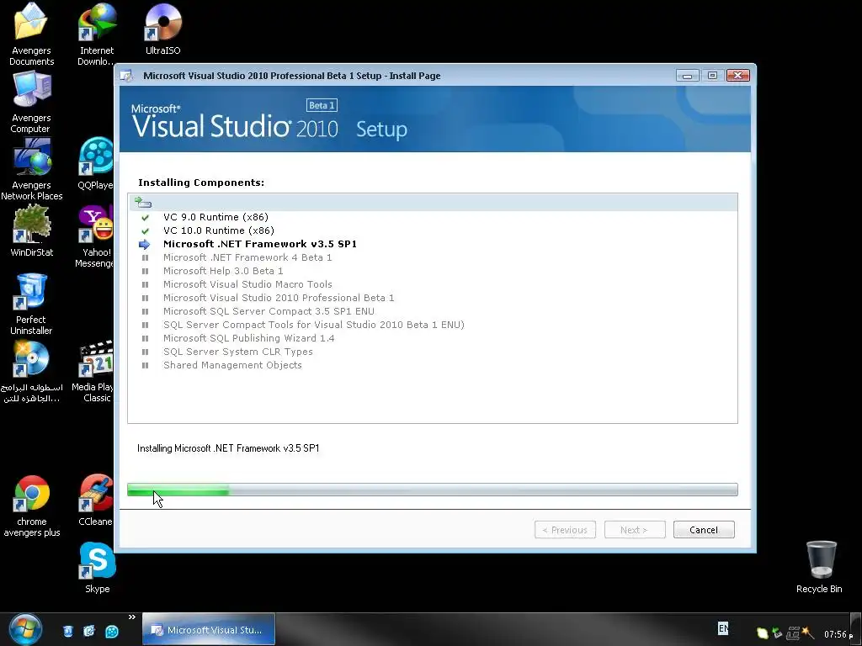Screen dimensions: 862x646
Task: Click pending icon beside Shared Management Objects
Action: click(x=145, y=365)
